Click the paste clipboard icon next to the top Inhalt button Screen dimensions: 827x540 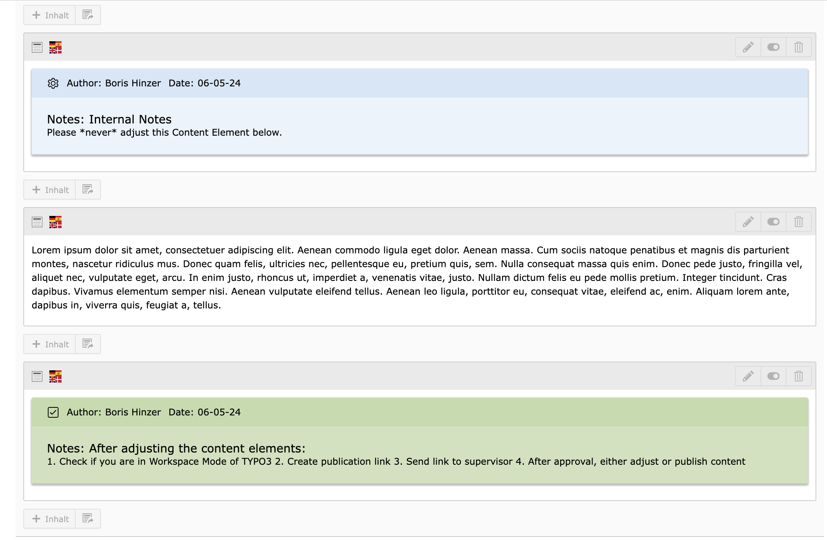[88, 15]
